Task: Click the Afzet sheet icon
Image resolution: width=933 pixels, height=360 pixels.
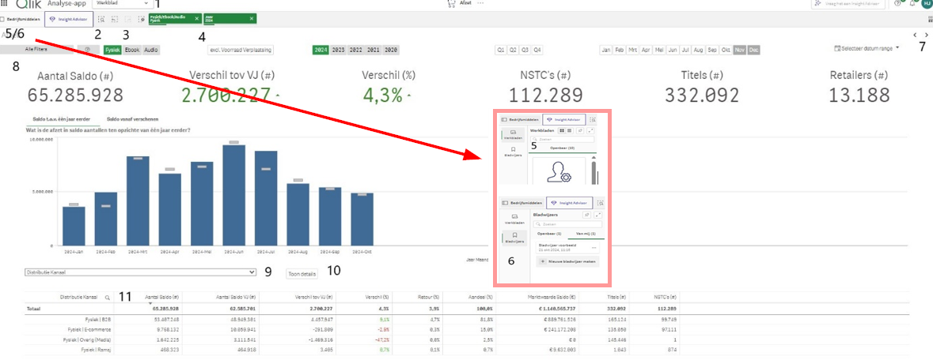Action: (x=452, y=3)
